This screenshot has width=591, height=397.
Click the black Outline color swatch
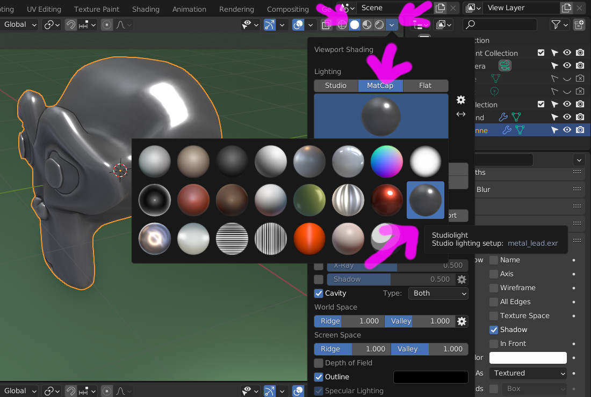click(430, 377)
